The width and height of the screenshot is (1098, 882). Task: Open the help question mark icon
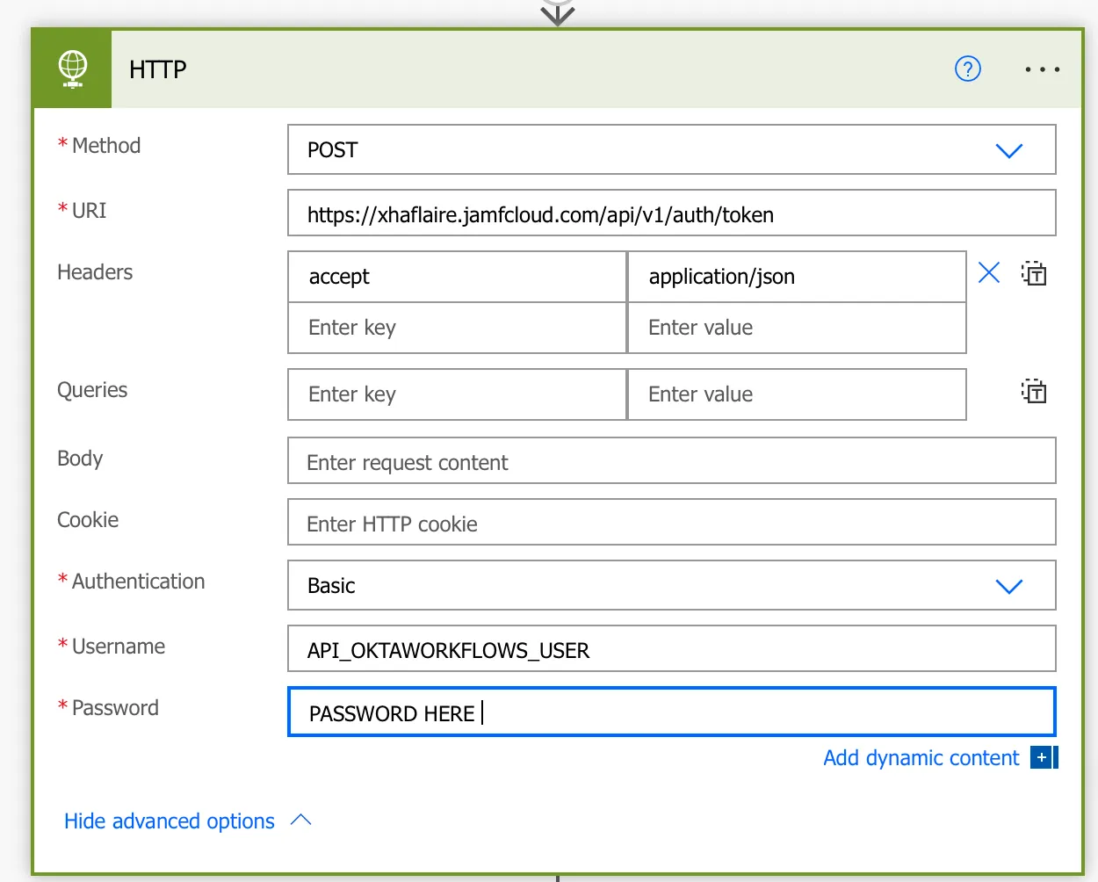[x=968, y=69]
